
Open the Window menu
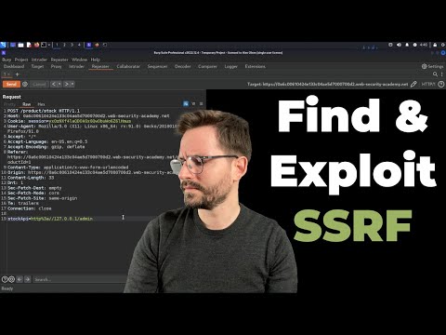pyautogui.click(x=80, y=60)
